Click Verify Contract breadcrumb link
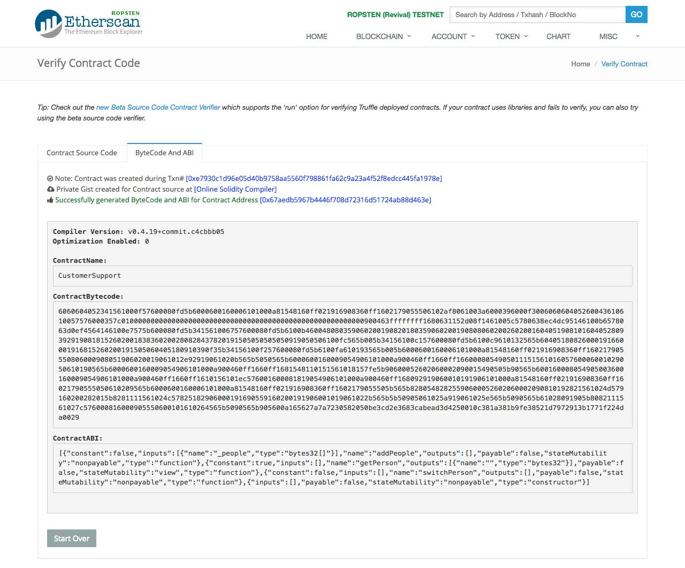 624,64
